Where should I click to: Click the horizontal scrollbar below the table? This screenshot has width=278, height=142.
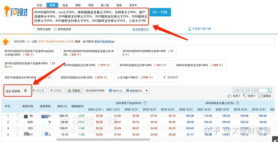[103, 139]
